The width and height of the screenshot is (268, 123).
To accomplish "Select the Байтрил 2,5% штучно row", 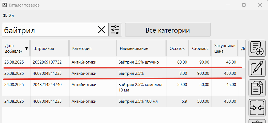I will (139, 62).
